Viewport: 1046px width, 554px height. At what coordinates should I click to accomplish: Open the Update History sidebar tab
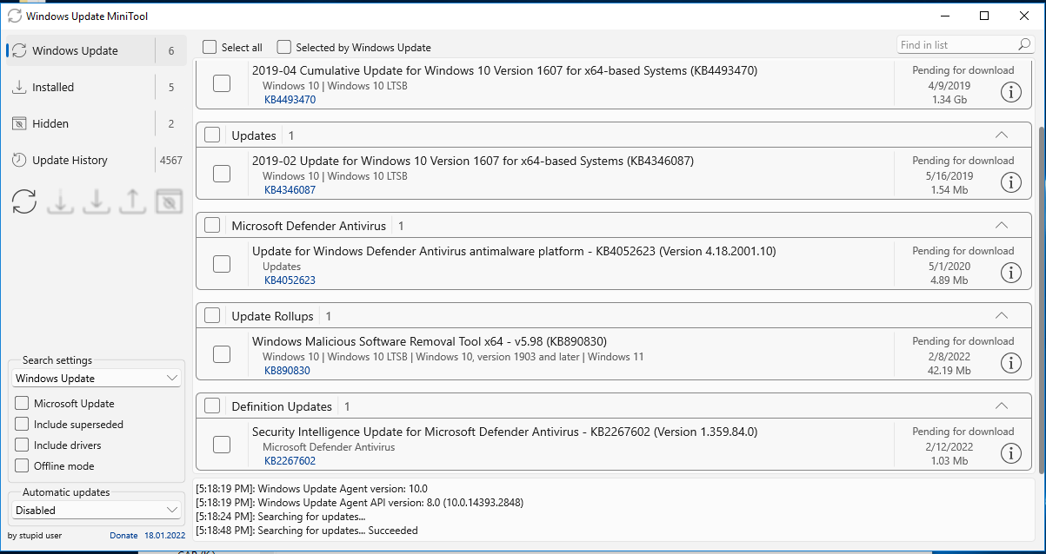tap(97, 160)
